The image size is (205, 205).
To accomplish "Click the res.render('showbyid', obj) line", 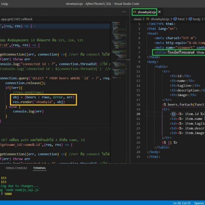I will 38,102.
